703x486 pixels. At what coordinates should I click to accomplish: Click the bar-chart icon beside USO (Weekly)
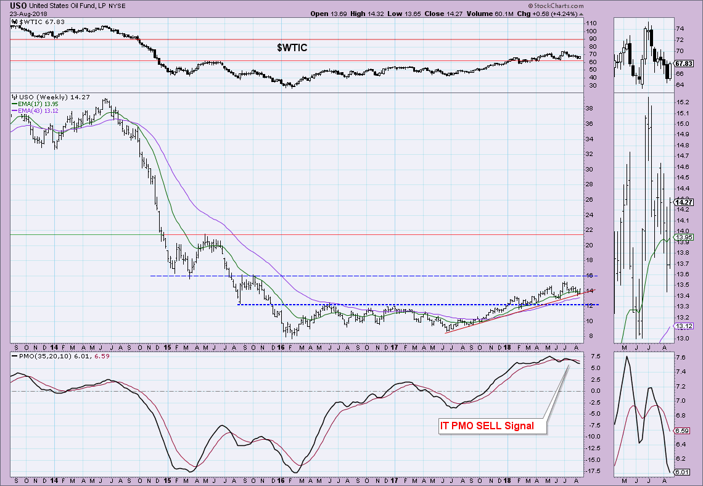pyautogui.click(x=14, y=97)
